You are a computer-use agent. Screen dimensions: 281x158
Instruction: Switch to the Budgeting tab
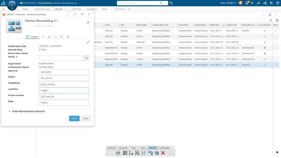(x=92, y=9)
